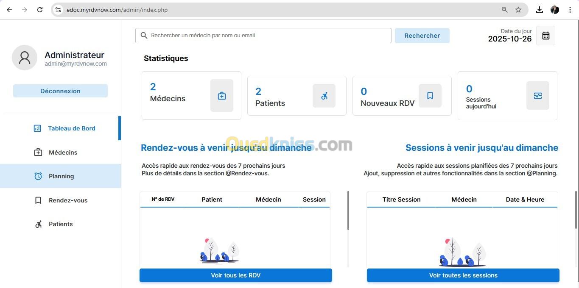Focus the doctor search input field
The height and width of the screenshot is (288, 579).
tap(267, 36)
